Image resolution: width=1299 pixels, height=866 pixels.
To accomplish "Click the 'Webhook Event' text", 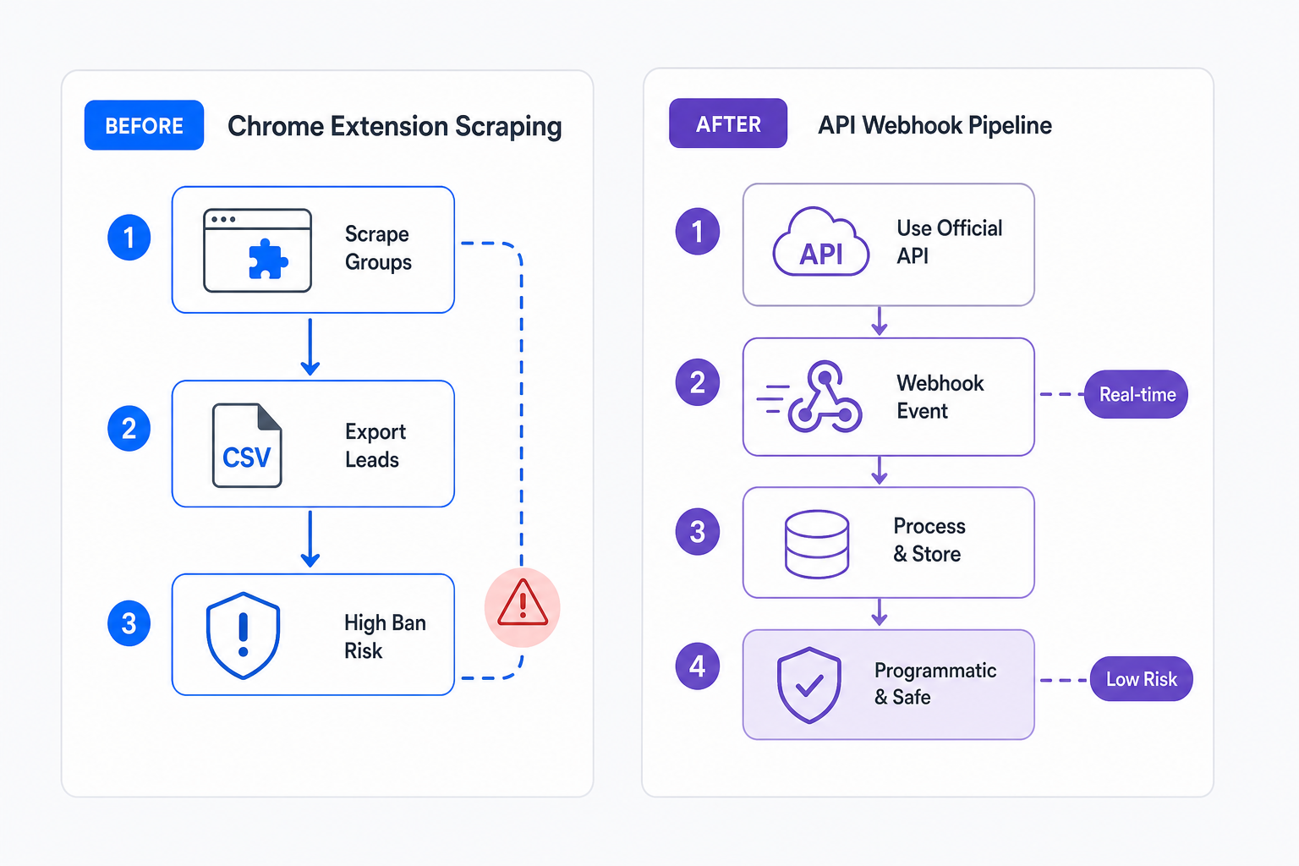I will click(x=940, y=397).
